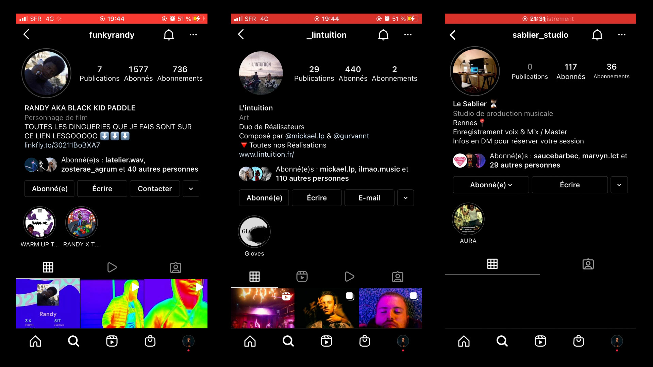Open www.lintuition.fr/ link

pos(266,154)
